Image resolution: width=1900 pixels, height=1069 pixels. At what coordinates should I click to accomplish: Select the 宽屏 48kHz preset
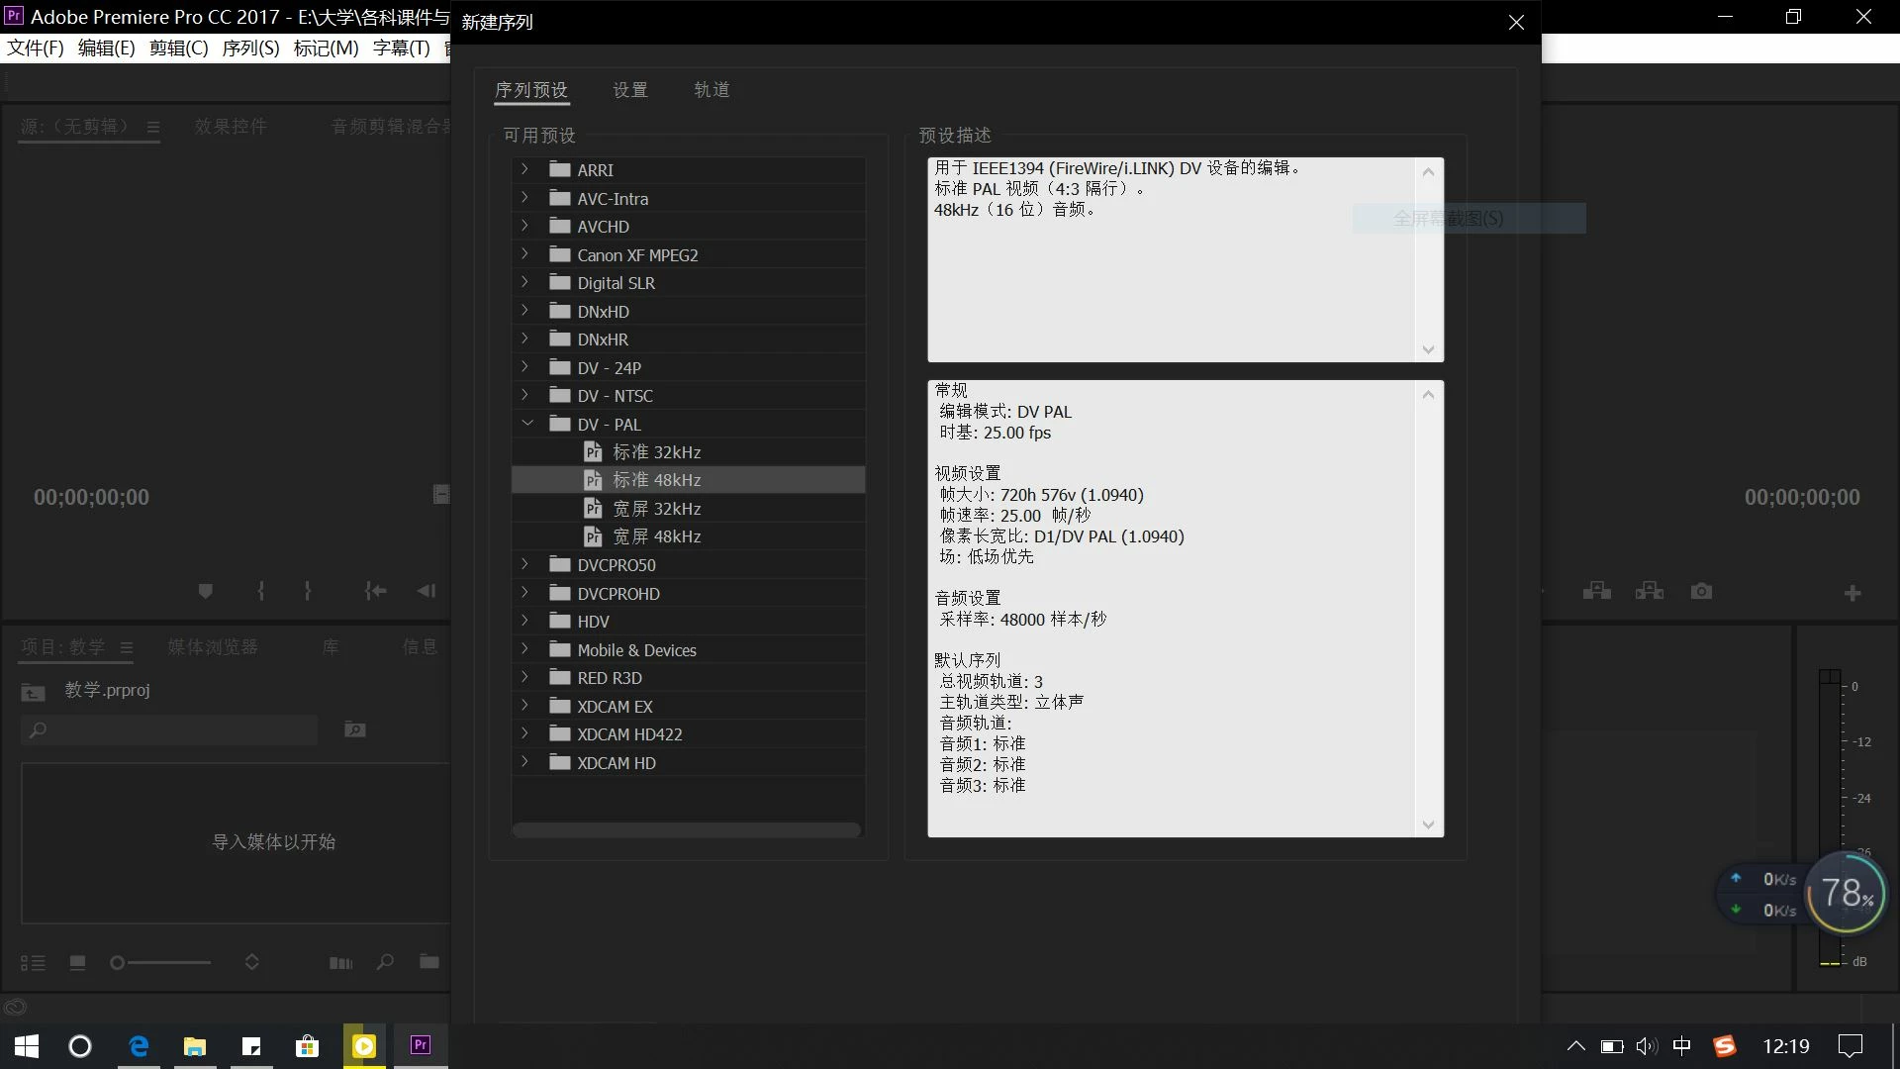[x=656, y=536]
